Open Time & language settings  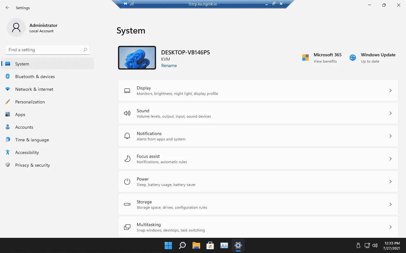click(x=48, y=140)
